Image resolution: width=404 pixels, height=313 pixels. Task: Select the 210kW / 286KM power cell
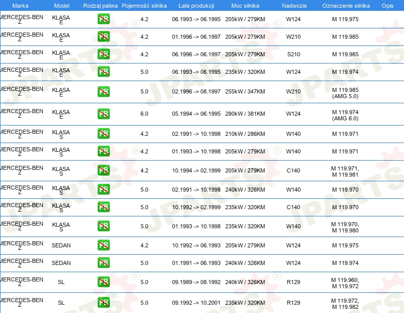[x=245, y=134]
